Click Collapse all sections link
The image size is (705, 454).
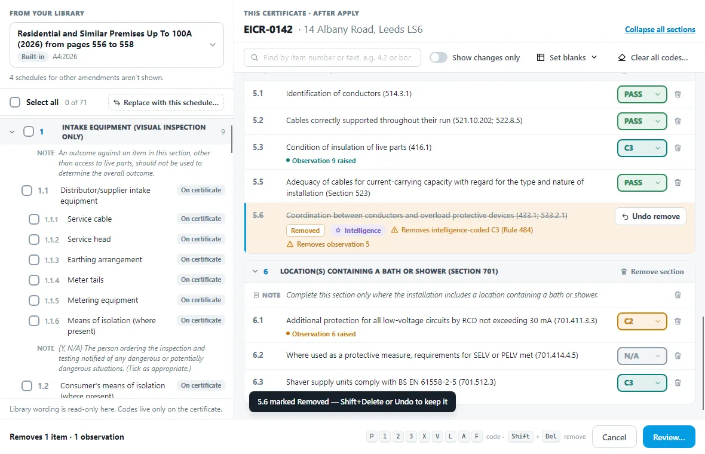point(660,30)
